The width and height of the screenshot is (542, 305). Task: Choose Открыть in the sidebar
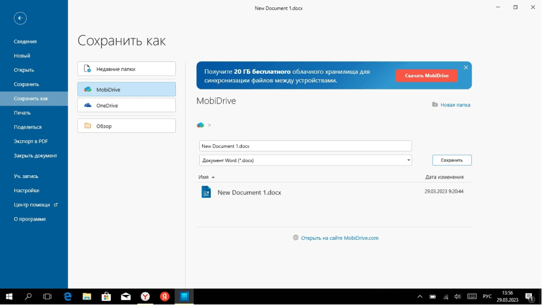[24, 70]
